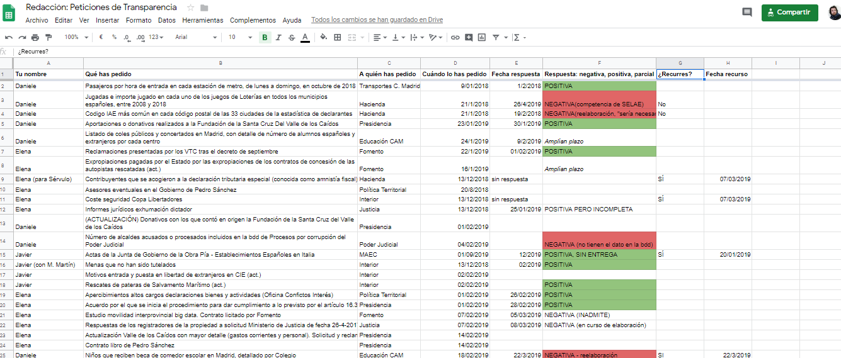Image resolution: width=841 pixels, height=358 pixels.
Task: Open the Ver menu
Action: tap(84, 20)
